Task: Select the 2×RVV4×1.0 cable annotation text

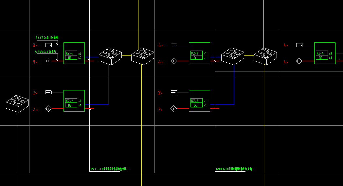Action: tap(45, 52)
